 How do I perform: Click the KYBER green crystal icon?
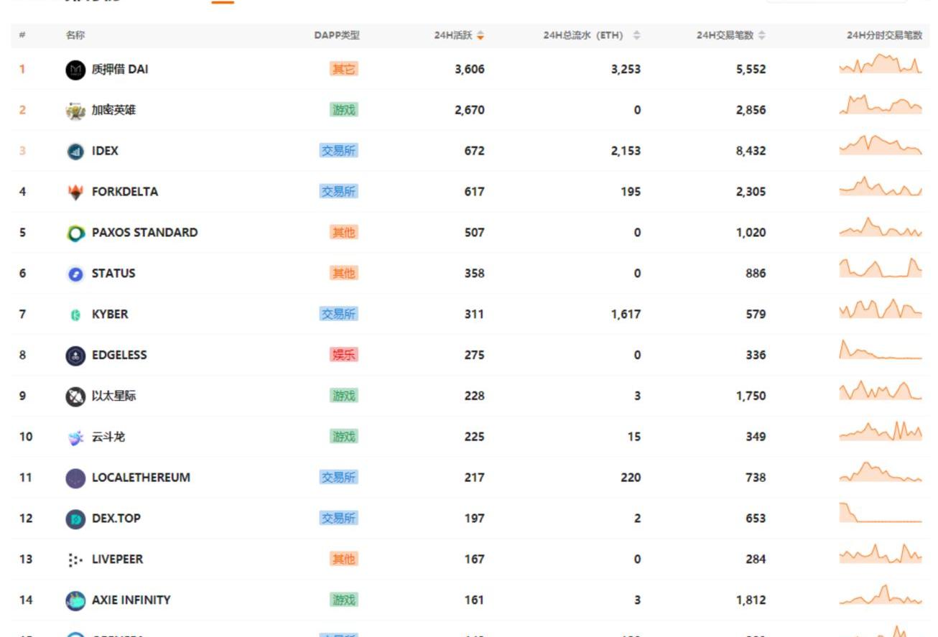pyautogui.click(x=75, y=315)
